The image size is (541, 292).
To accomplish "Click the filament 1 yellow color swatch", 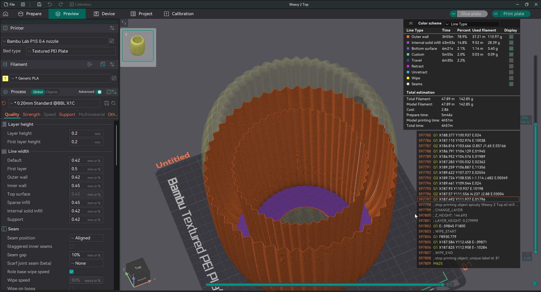I will (x=5, y=78).
